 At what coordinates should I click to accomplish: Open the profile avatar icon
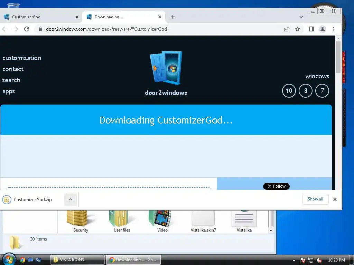[323, 29]
